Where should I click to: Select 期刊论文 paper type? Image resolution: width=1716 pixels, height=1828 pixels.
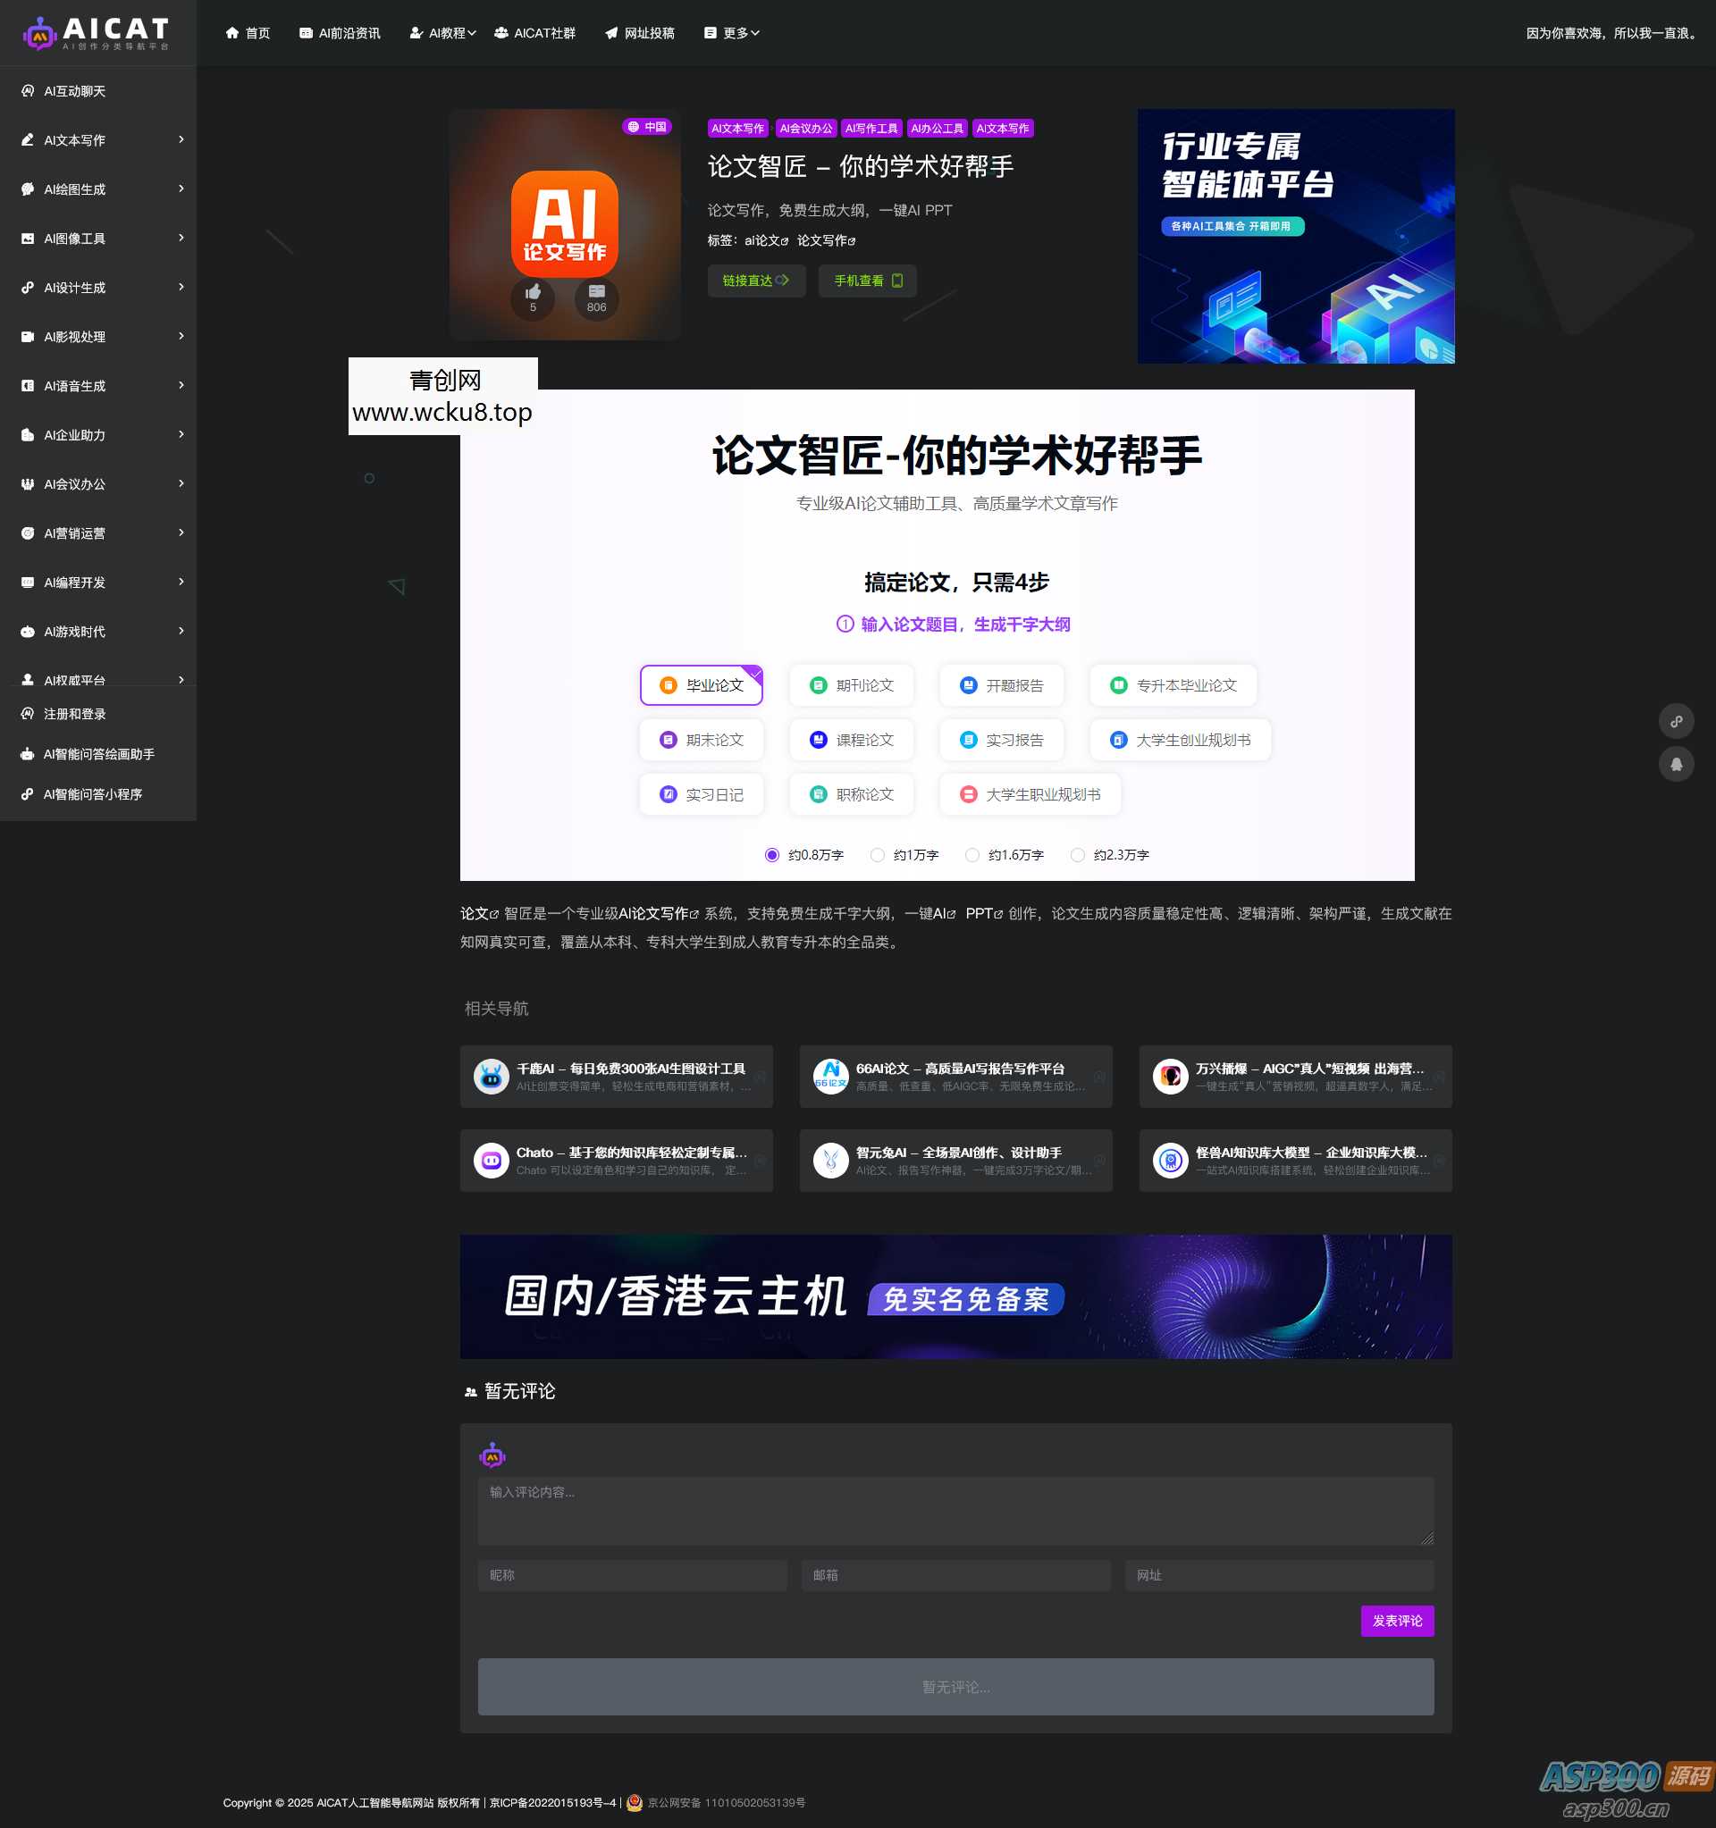point(851,684)
